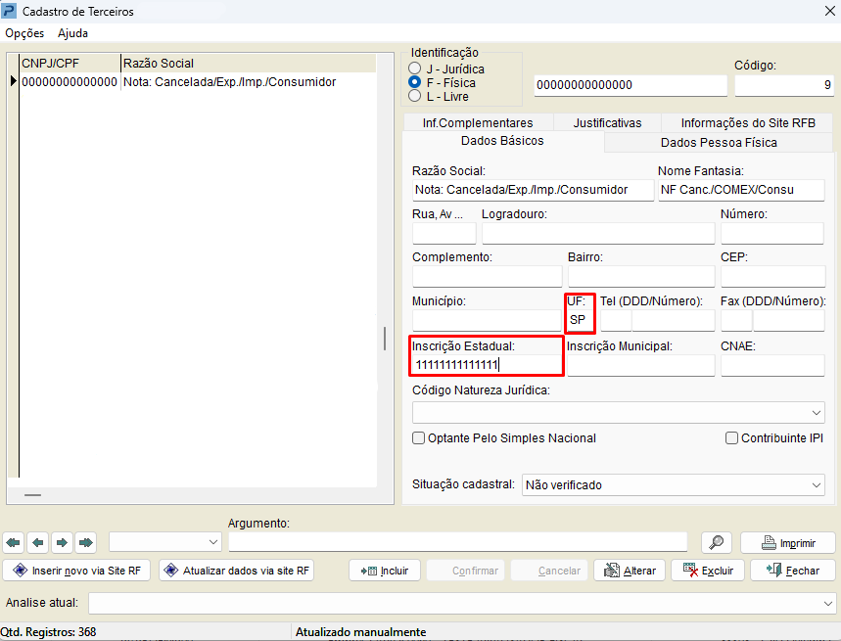Click the Razão Social input field
The image size is (841, 641).
(533, 190)
